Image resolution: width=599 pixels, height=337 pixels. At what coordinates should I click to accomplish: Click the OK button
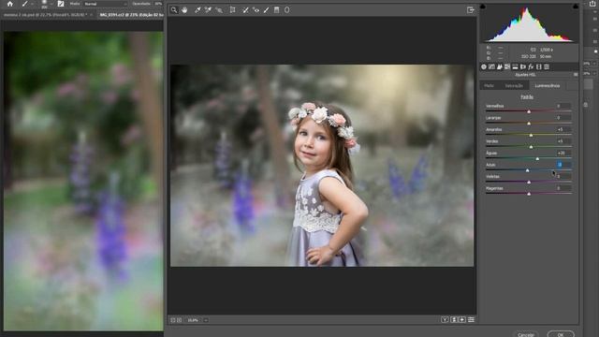561,334
